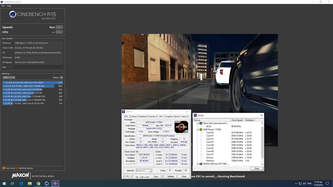Click the NVIDIA GeForce graphics card icon
The height and width of the screenshot is (187, 333).
[201, 164]
